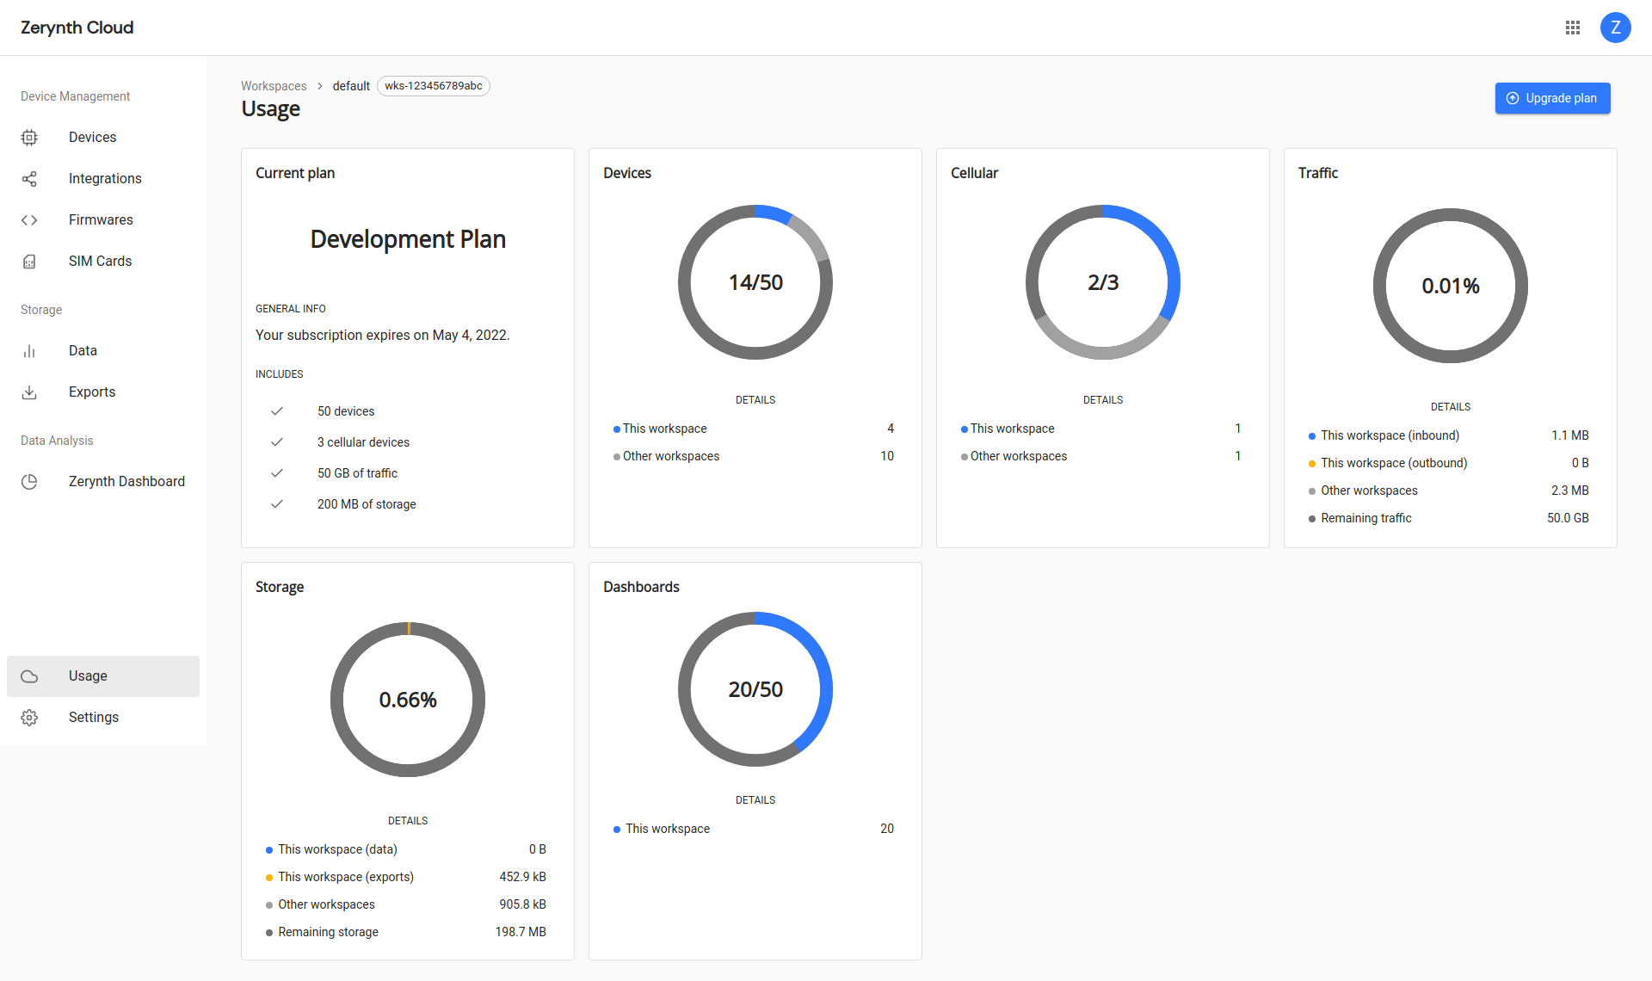
Task: Click Storage 'Other workspaces' 905.8 kB row
Action: [406, 904]
